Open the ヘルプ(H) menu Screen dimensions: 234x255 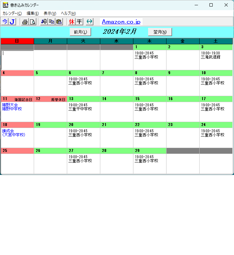coord(68,13)
